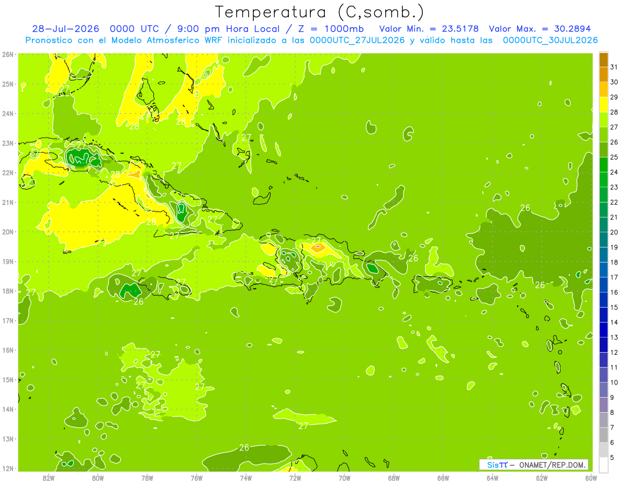Click the 17N latitude axis label
Screen dimensions: 628x485
click(7, 320)
